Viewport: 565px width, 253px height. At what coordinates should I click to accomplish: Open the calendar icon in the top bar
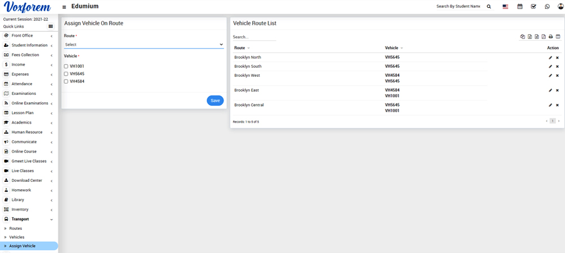(519, 7)
